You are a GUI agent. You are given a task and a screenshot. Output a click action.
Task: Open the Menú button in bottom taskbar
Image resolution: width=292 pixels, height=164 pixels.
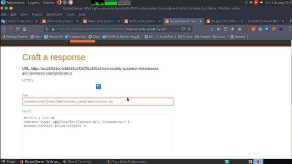click(8, 162)
